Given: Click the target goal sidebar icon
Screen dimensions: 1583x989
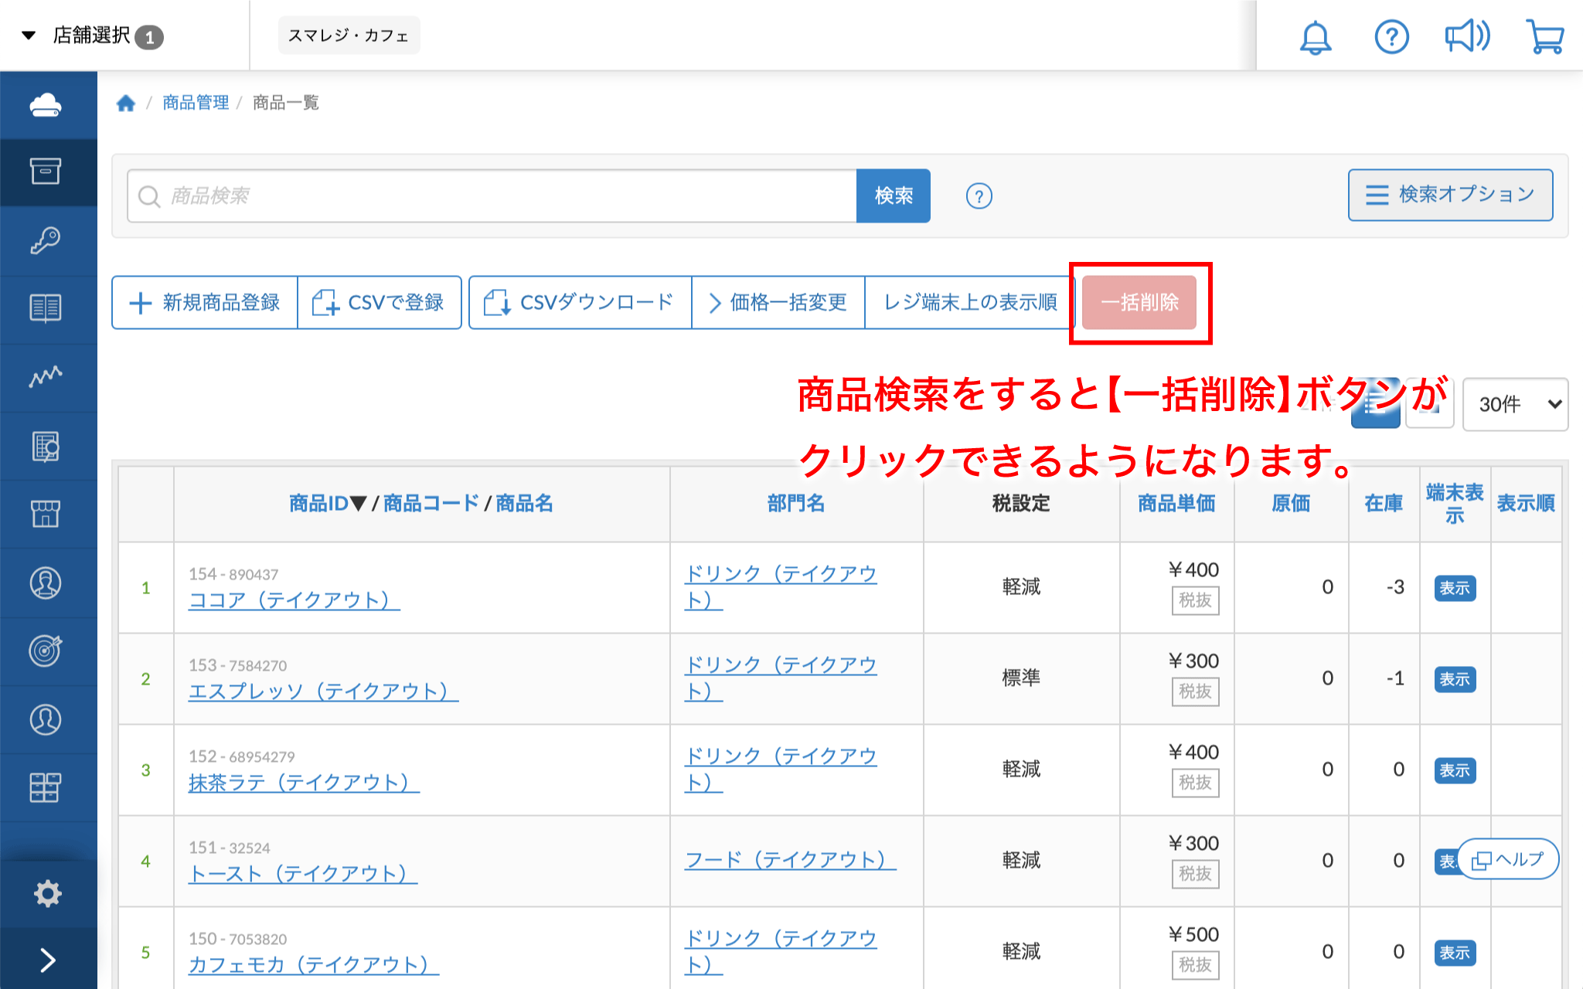Looking at the screenshot, I should click(x=46, y=651).
